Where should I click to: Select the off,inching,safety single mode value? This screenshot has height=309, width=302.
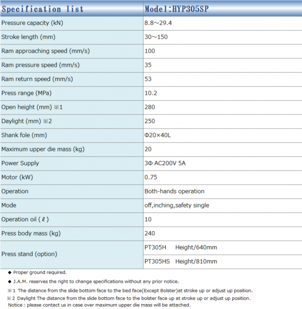177,205
